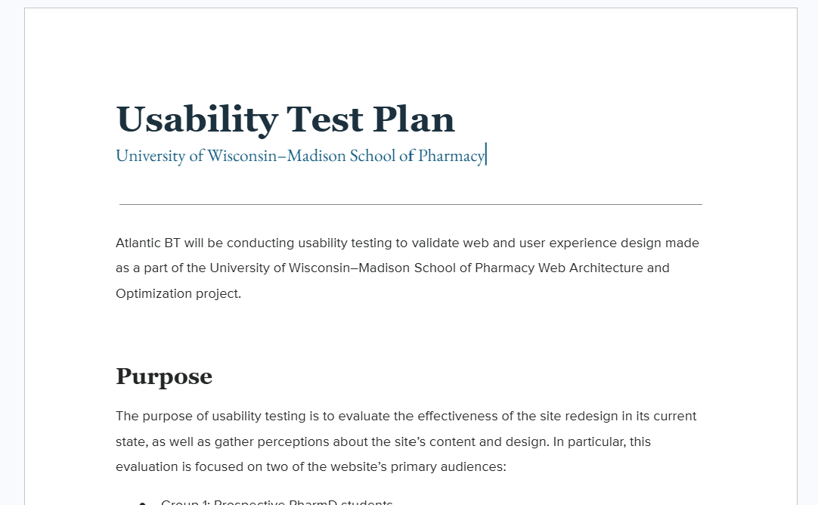Click the word "Plan" in the title

414,119
